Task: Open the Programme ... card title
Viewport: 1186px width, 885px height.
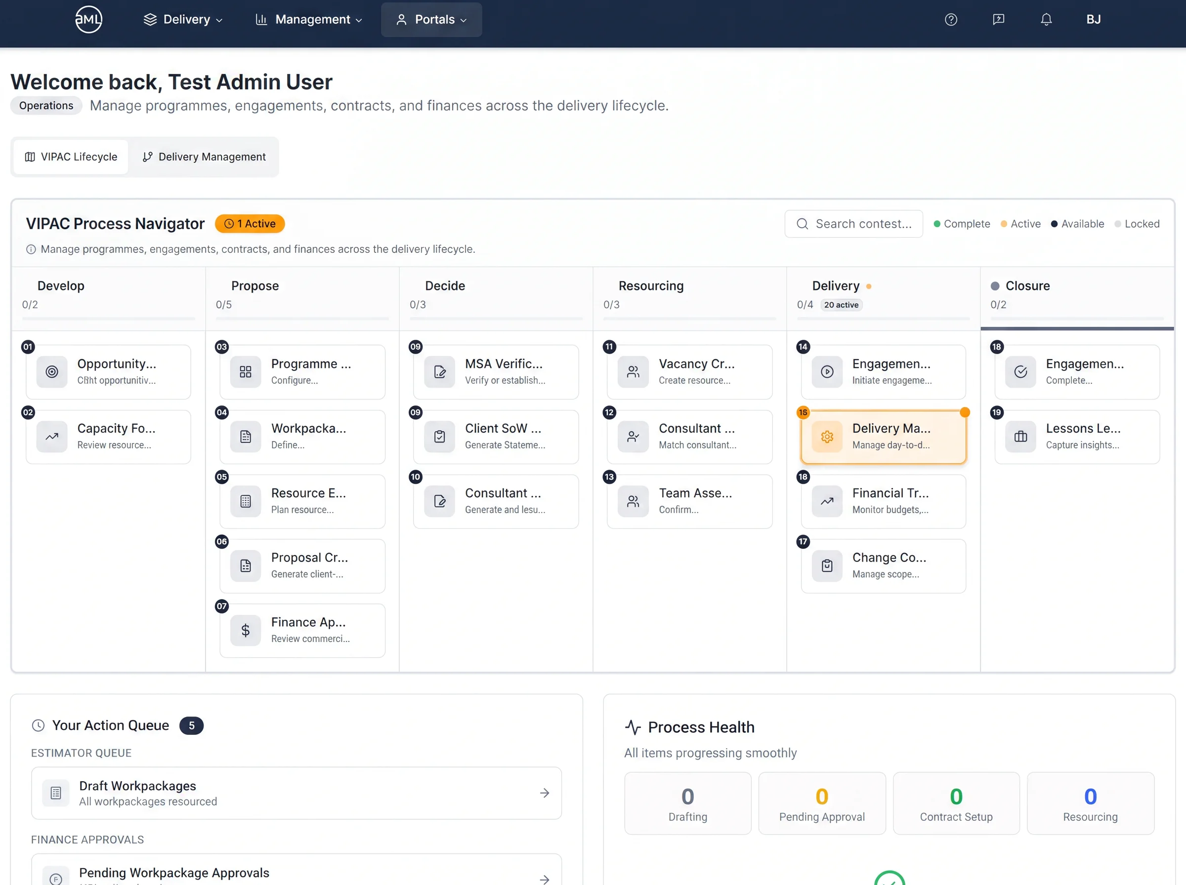Action: (311, 364)
